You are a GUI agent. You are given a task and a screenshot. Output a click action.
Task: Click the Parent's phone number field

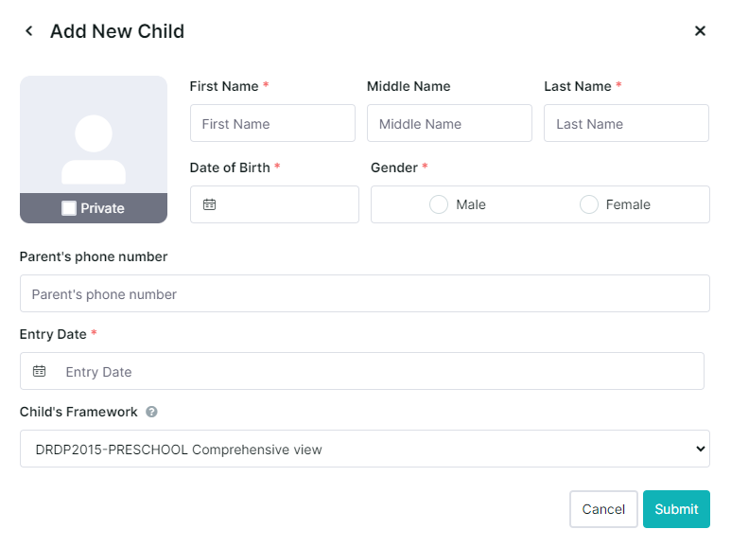(x=365, y=293)
